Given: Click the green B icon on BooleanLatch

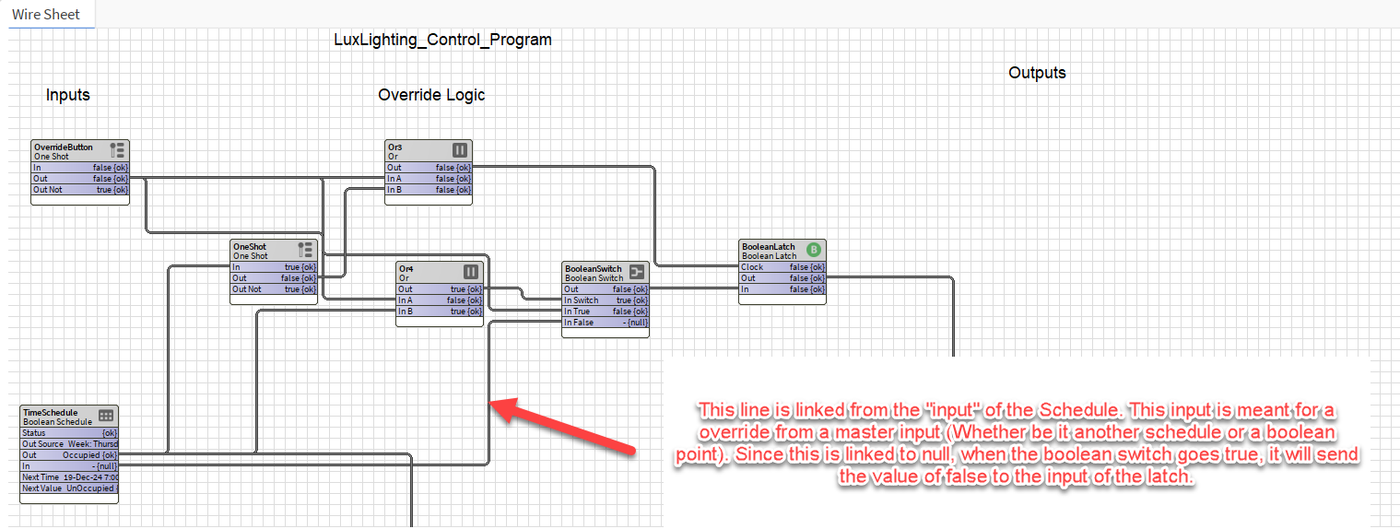Looking at the screenshot, I should (814, 250).
